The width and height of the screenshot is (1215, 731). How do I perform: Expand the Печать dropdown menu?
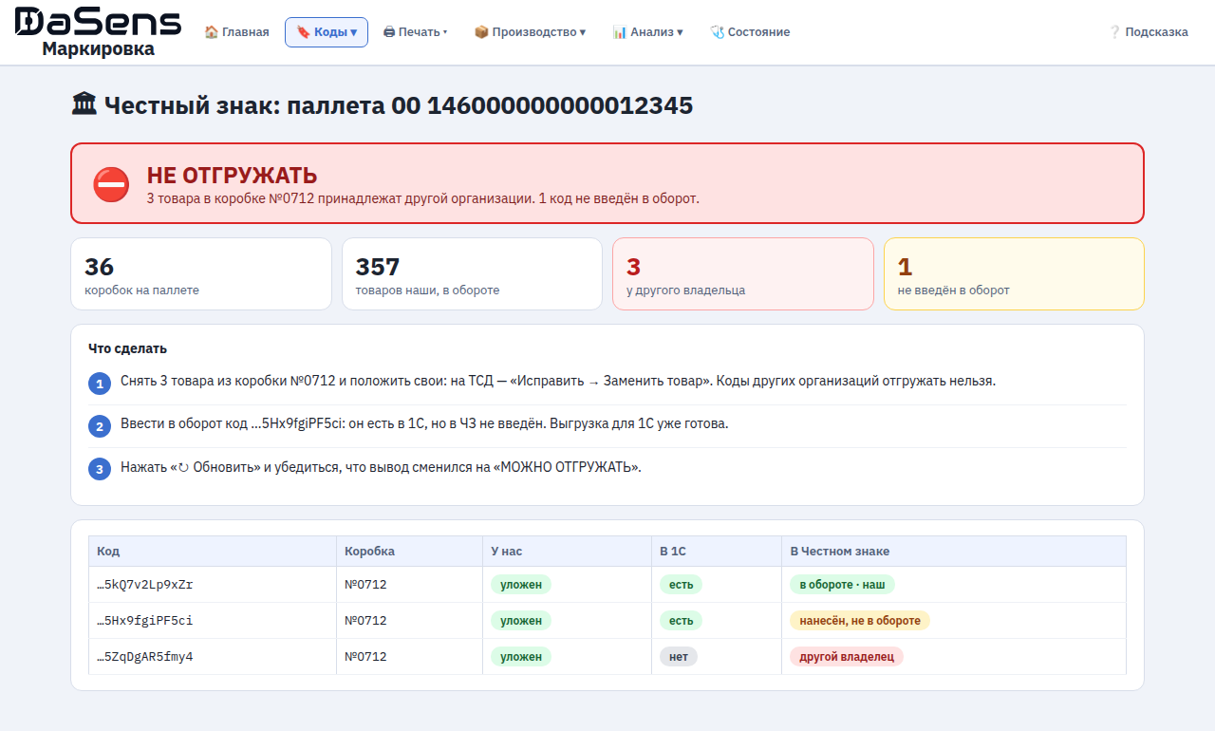415,32
